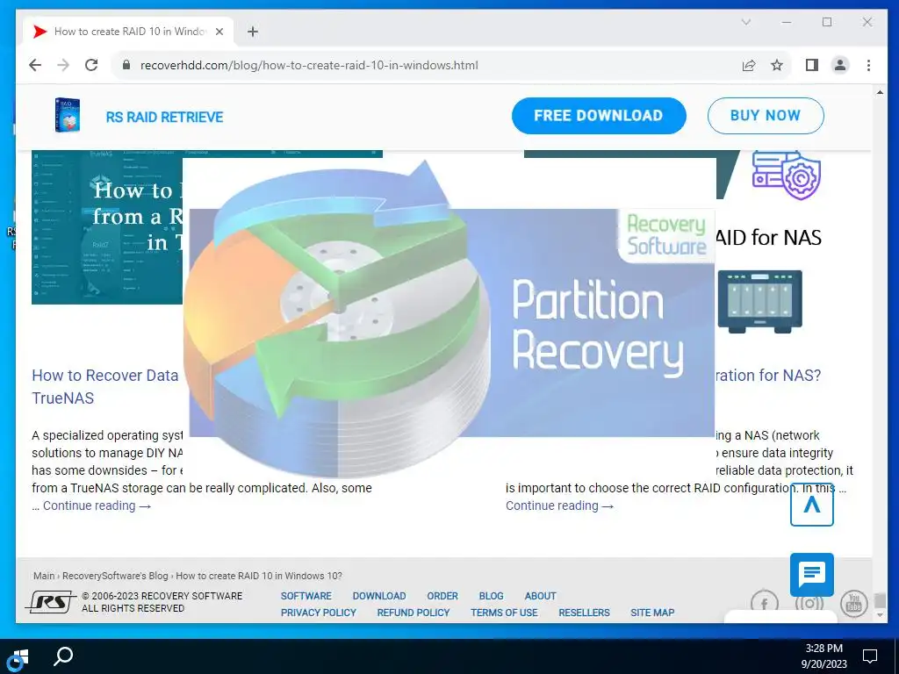
Task: Click the FREE DOWNLOAD button
Action: coord(599,116)
